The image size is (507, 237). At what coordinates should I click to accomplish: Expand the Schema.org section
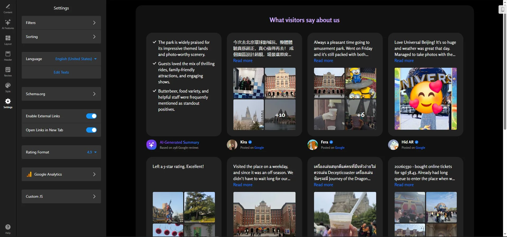click(x=61, y=94)
